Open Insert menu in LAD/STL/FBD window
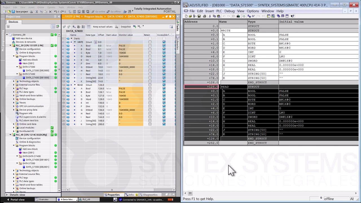The image size is (361, 203). tap(210, 11)
